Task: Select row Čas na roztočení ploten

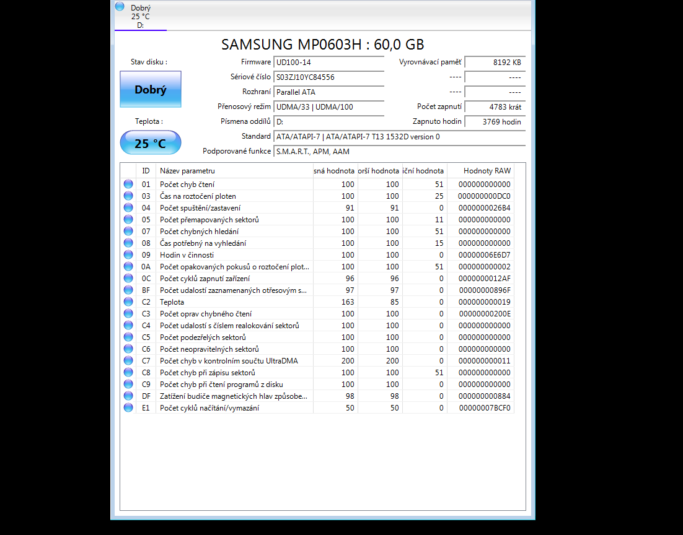Action: (317, 196)
